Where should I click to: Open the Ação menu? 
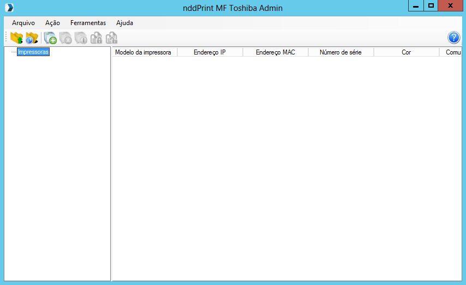coord(52,23)
